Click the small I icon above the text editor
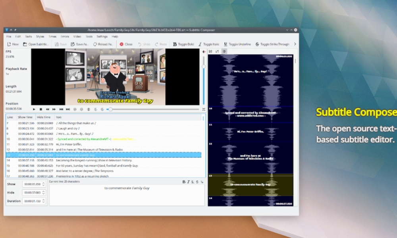Image resolution: width=397 pixels, height=238 pixels. (188, 182)
